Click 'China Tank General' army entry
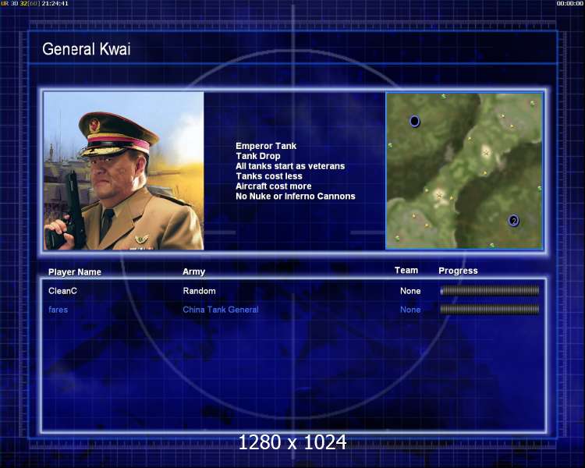The width and height of the screenshot is (585, 468). tap(221, 310)
